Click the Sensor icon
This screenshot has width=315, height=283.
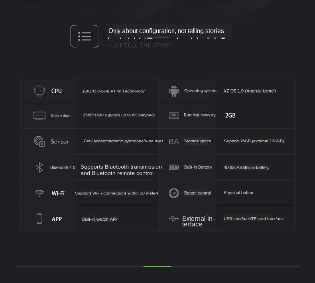tap(39, 141)
